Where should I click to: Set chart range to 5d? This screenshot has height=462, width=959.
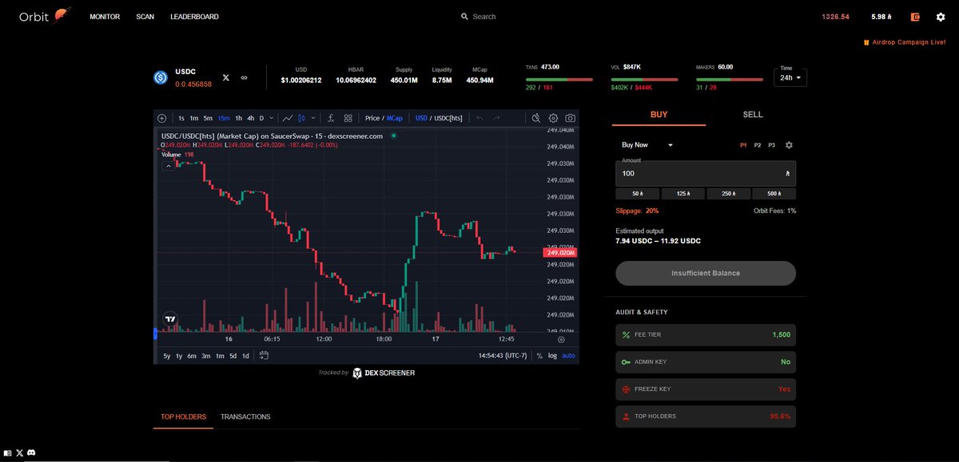(233, 356)
